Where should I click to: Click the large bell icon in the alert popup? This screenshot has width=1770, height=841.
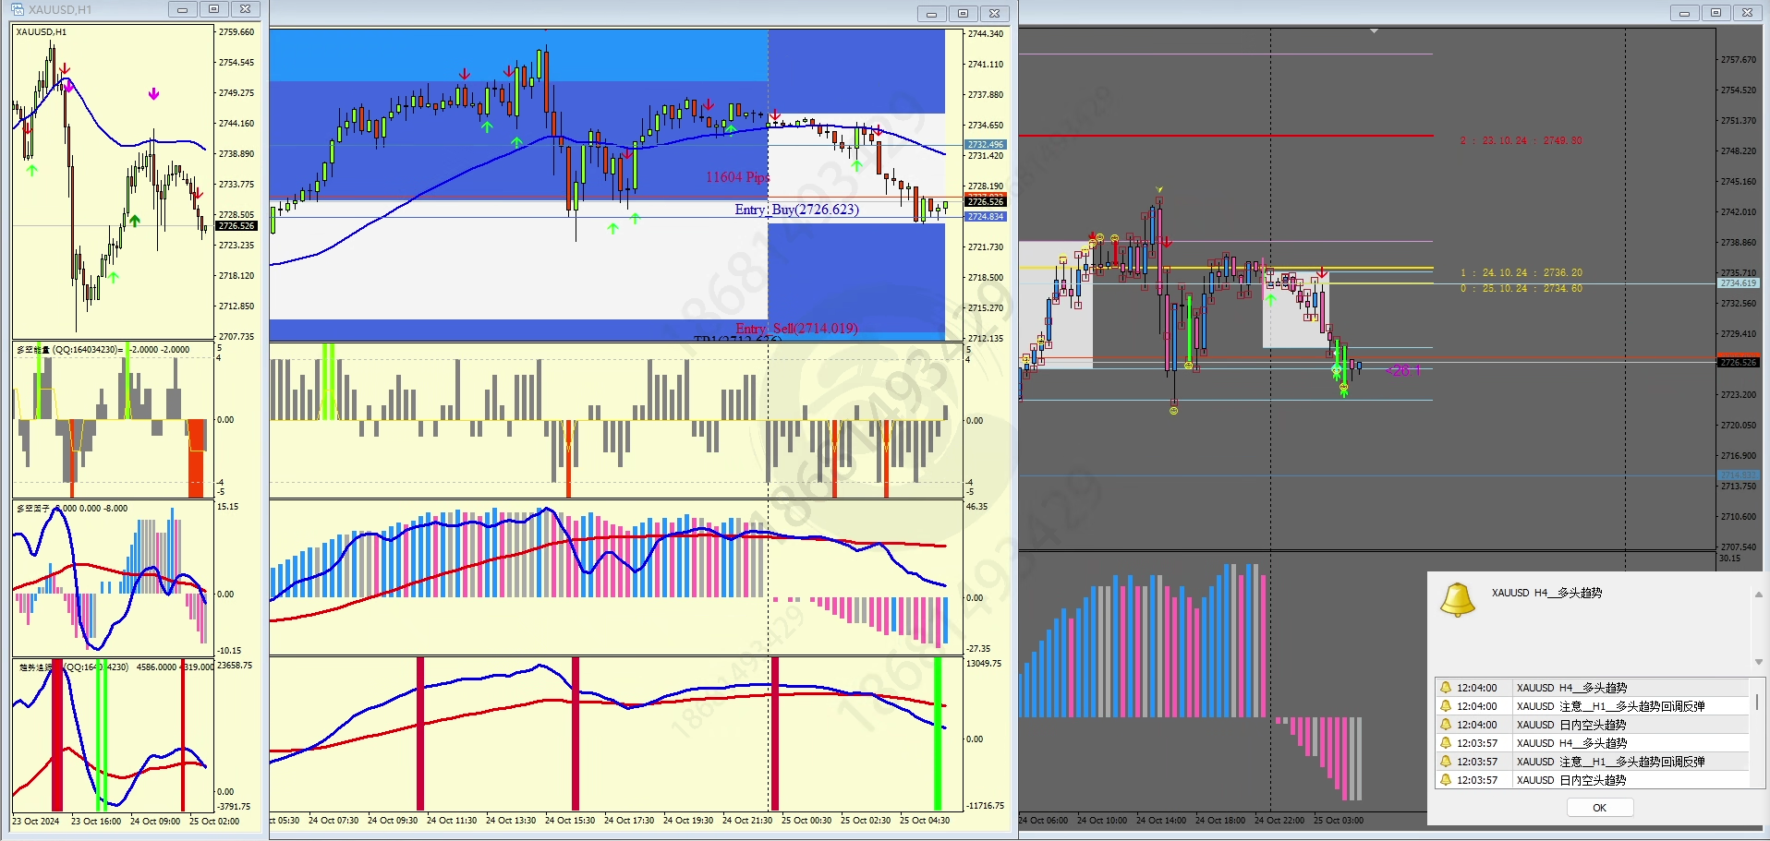tap(1458, 599)
